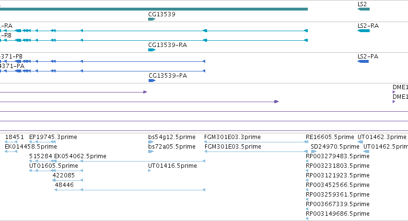This screenshot has height=221, width=408.
Task: Click the RP003279483.5prime label
Action: (338, 156)
